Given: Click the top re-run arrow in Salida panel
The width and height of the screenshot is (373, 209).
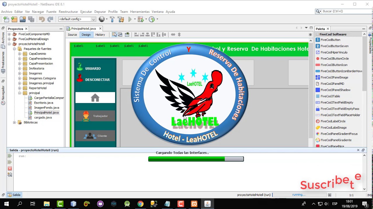Looking at the screenshot, I should [x=10, y=156].
